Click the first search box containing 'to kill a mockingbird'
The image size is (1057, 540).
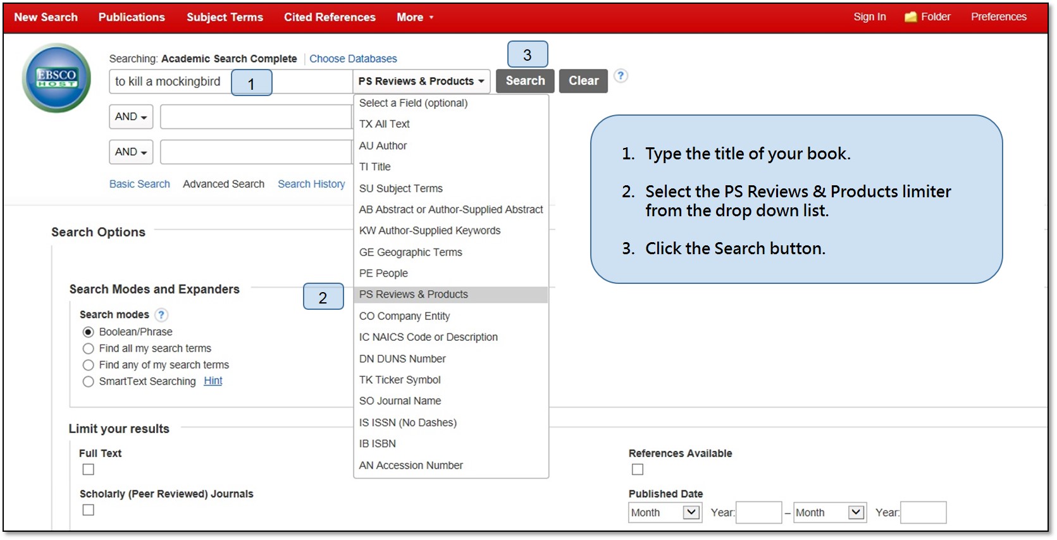pyautogui.click(x=231, y=82)
